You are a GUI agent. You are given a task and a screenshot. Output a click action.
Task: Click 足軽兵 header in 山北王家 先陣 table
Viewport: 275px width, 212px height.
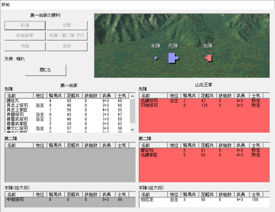click(x=207, y=96)
